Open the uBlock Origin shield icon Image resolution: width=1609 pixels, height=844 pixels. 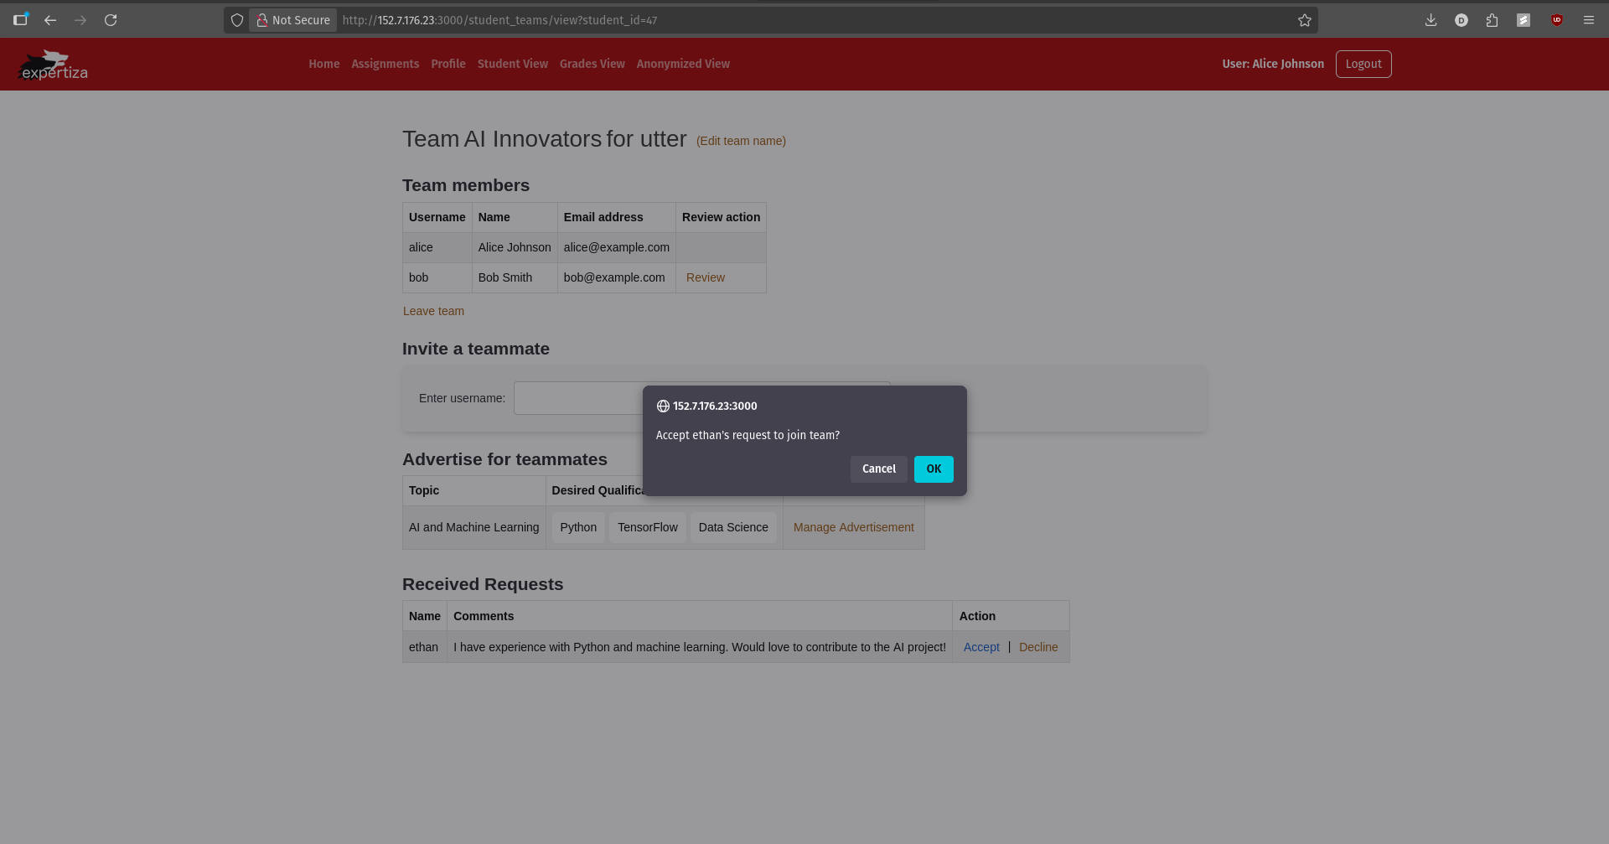[1556, 20]
